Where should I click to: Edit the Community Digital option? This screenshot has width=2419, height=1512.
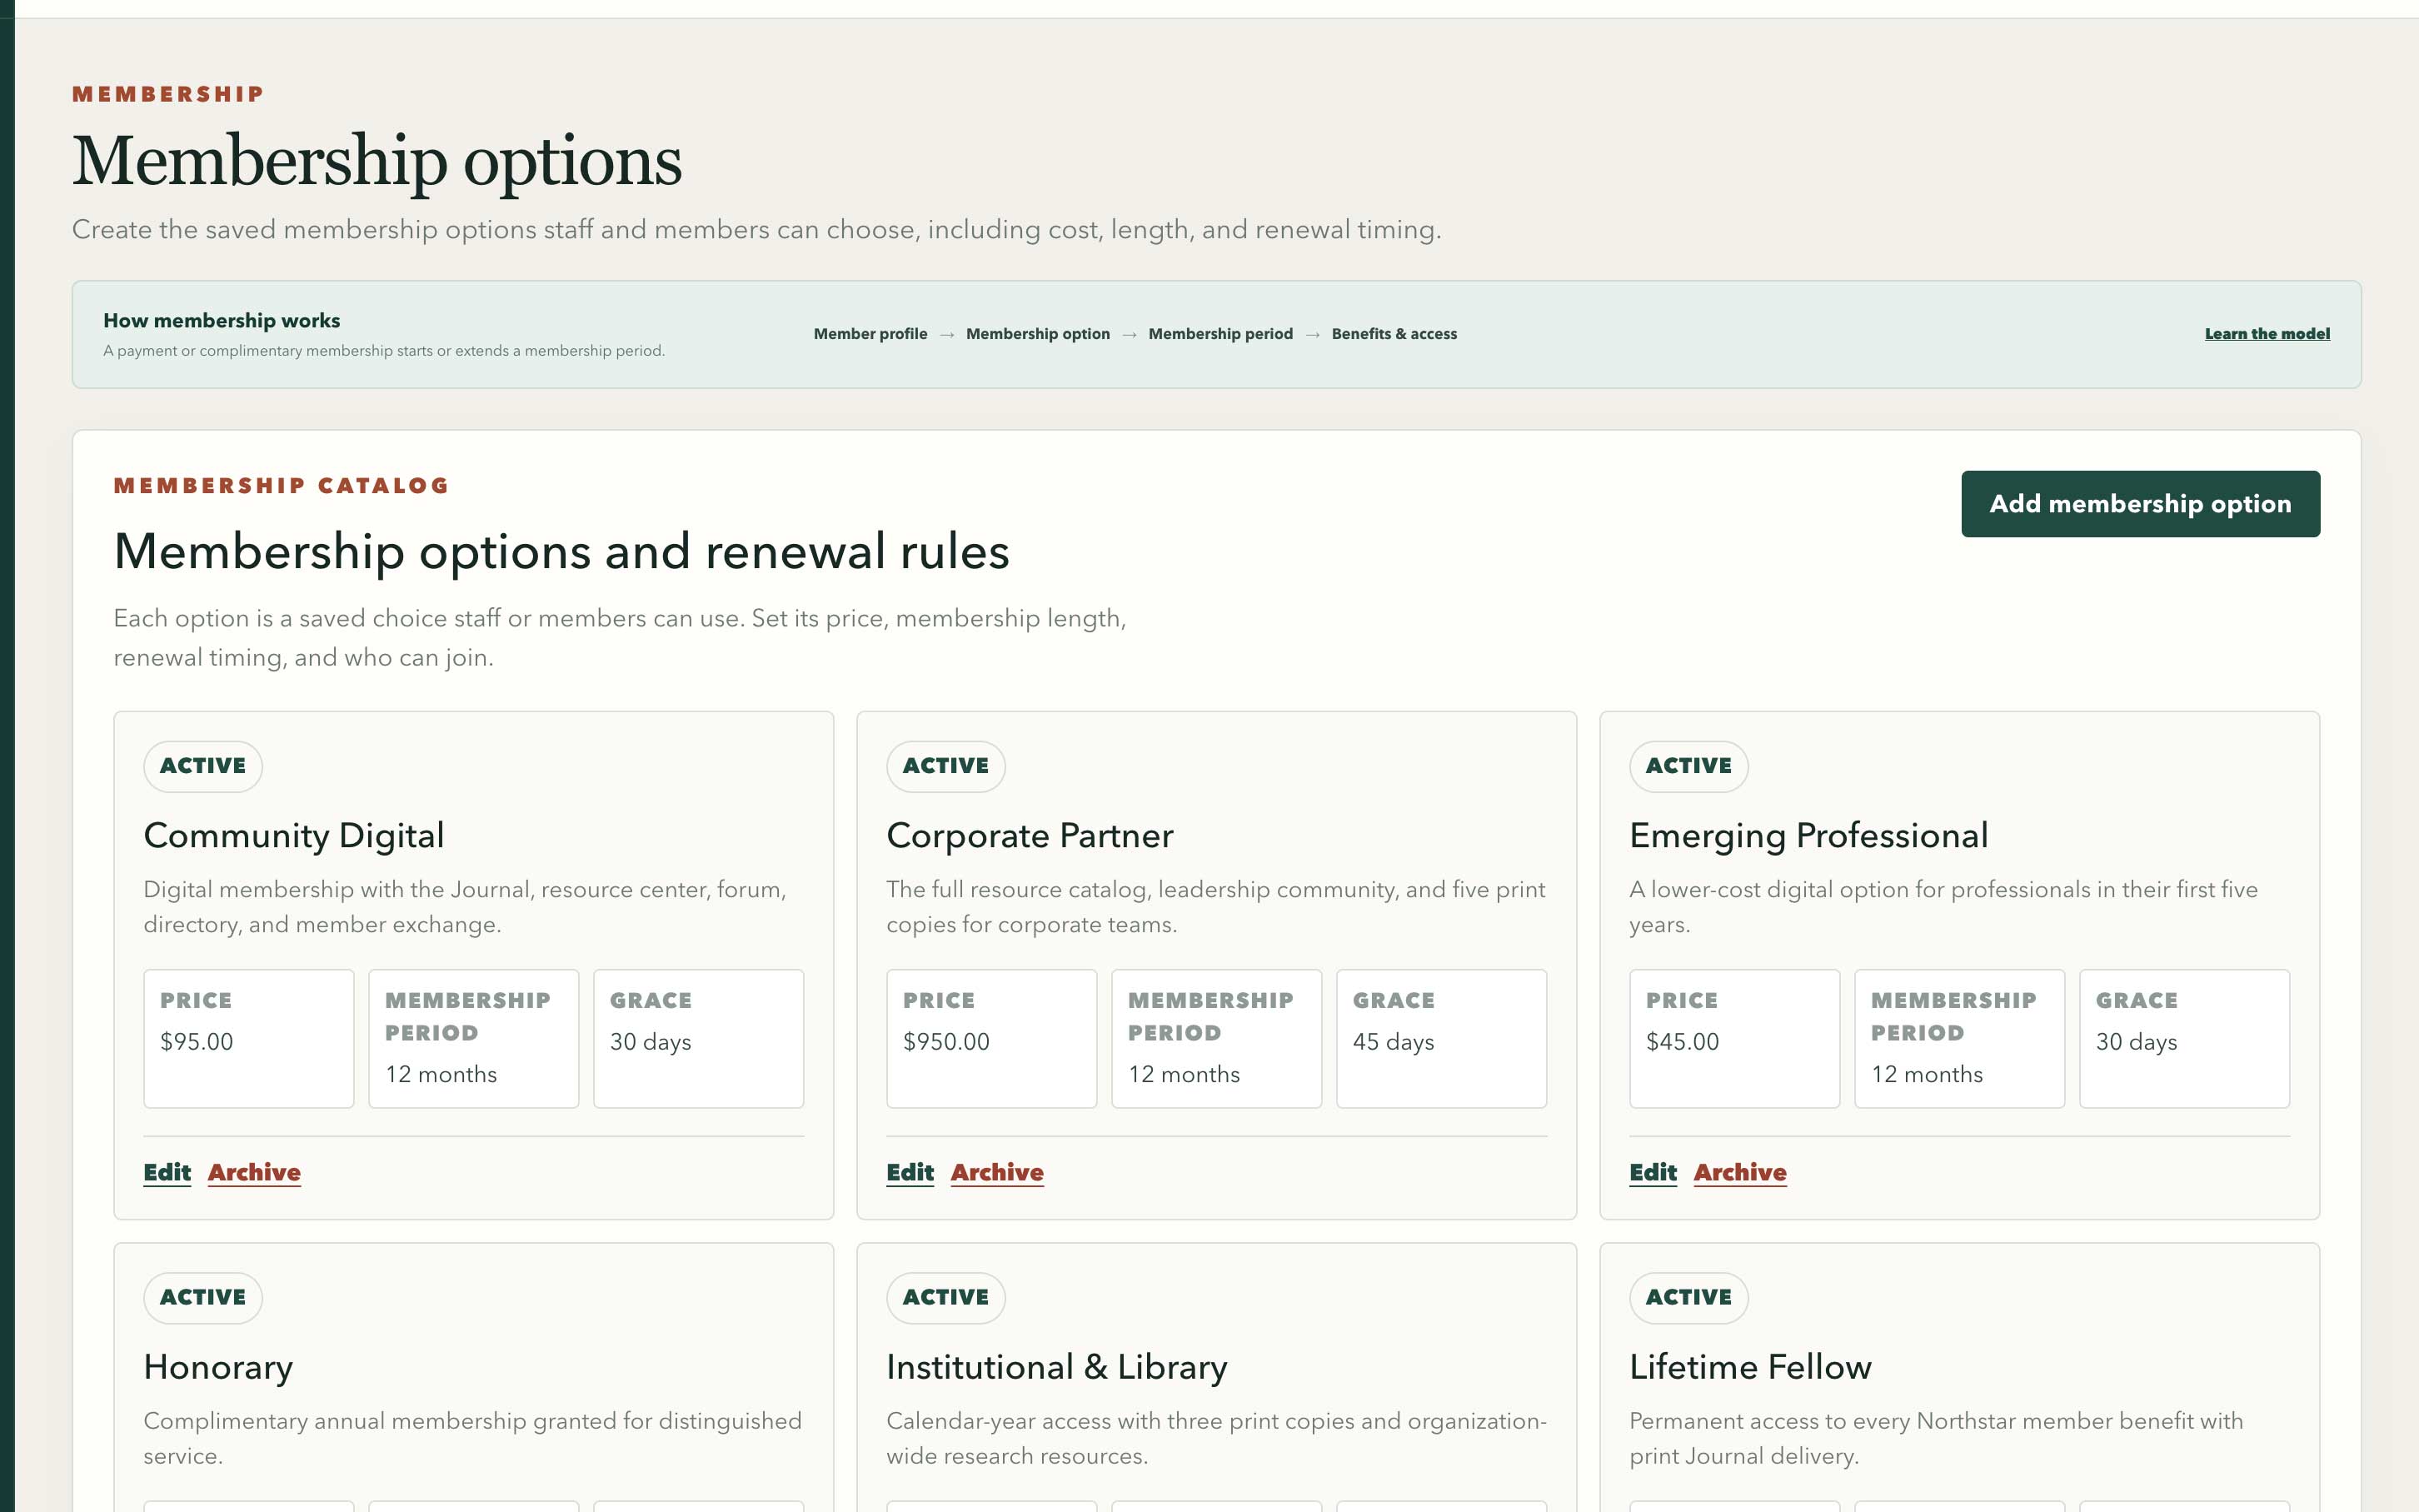(x=167, y=1172)
